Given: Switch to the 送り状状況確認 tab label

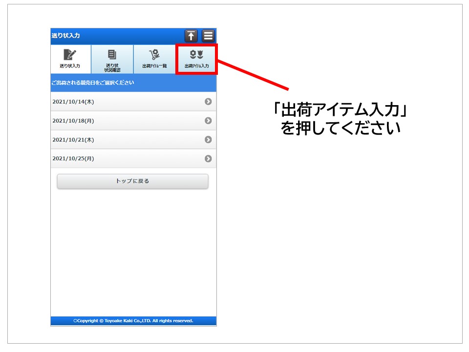Looking at the screenshot, I should click(112, 67).
